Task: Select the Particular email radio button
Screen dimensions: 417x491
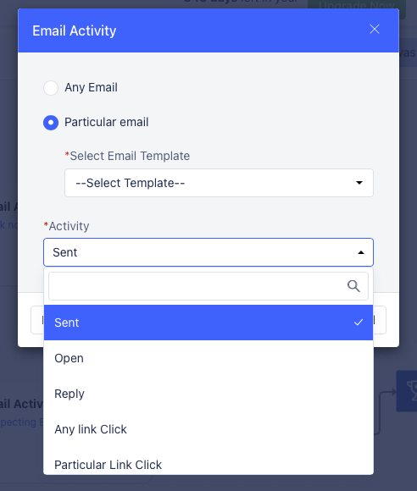Action: 51,123
